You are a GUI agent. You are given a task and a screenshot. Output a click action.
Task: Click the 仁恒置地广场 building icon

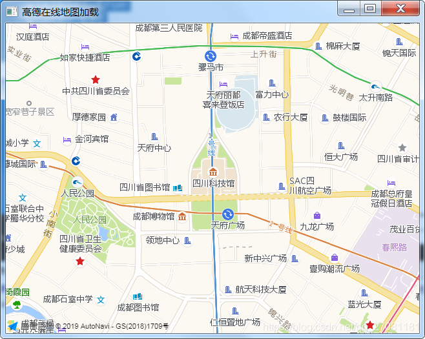point(235,311)
